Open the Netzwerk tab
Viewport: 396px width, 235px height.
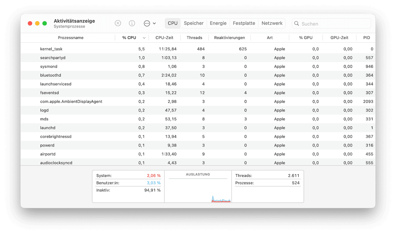(x=272, y=23)
